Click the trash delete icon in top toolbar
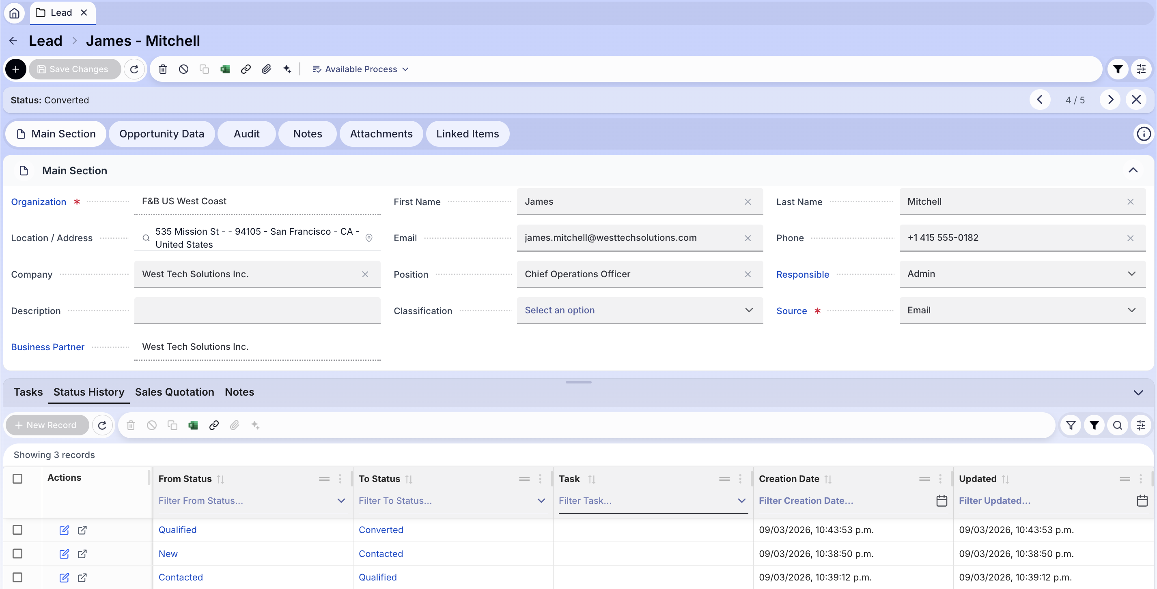The image size is (1157, 589). click(x=163, y=69)
